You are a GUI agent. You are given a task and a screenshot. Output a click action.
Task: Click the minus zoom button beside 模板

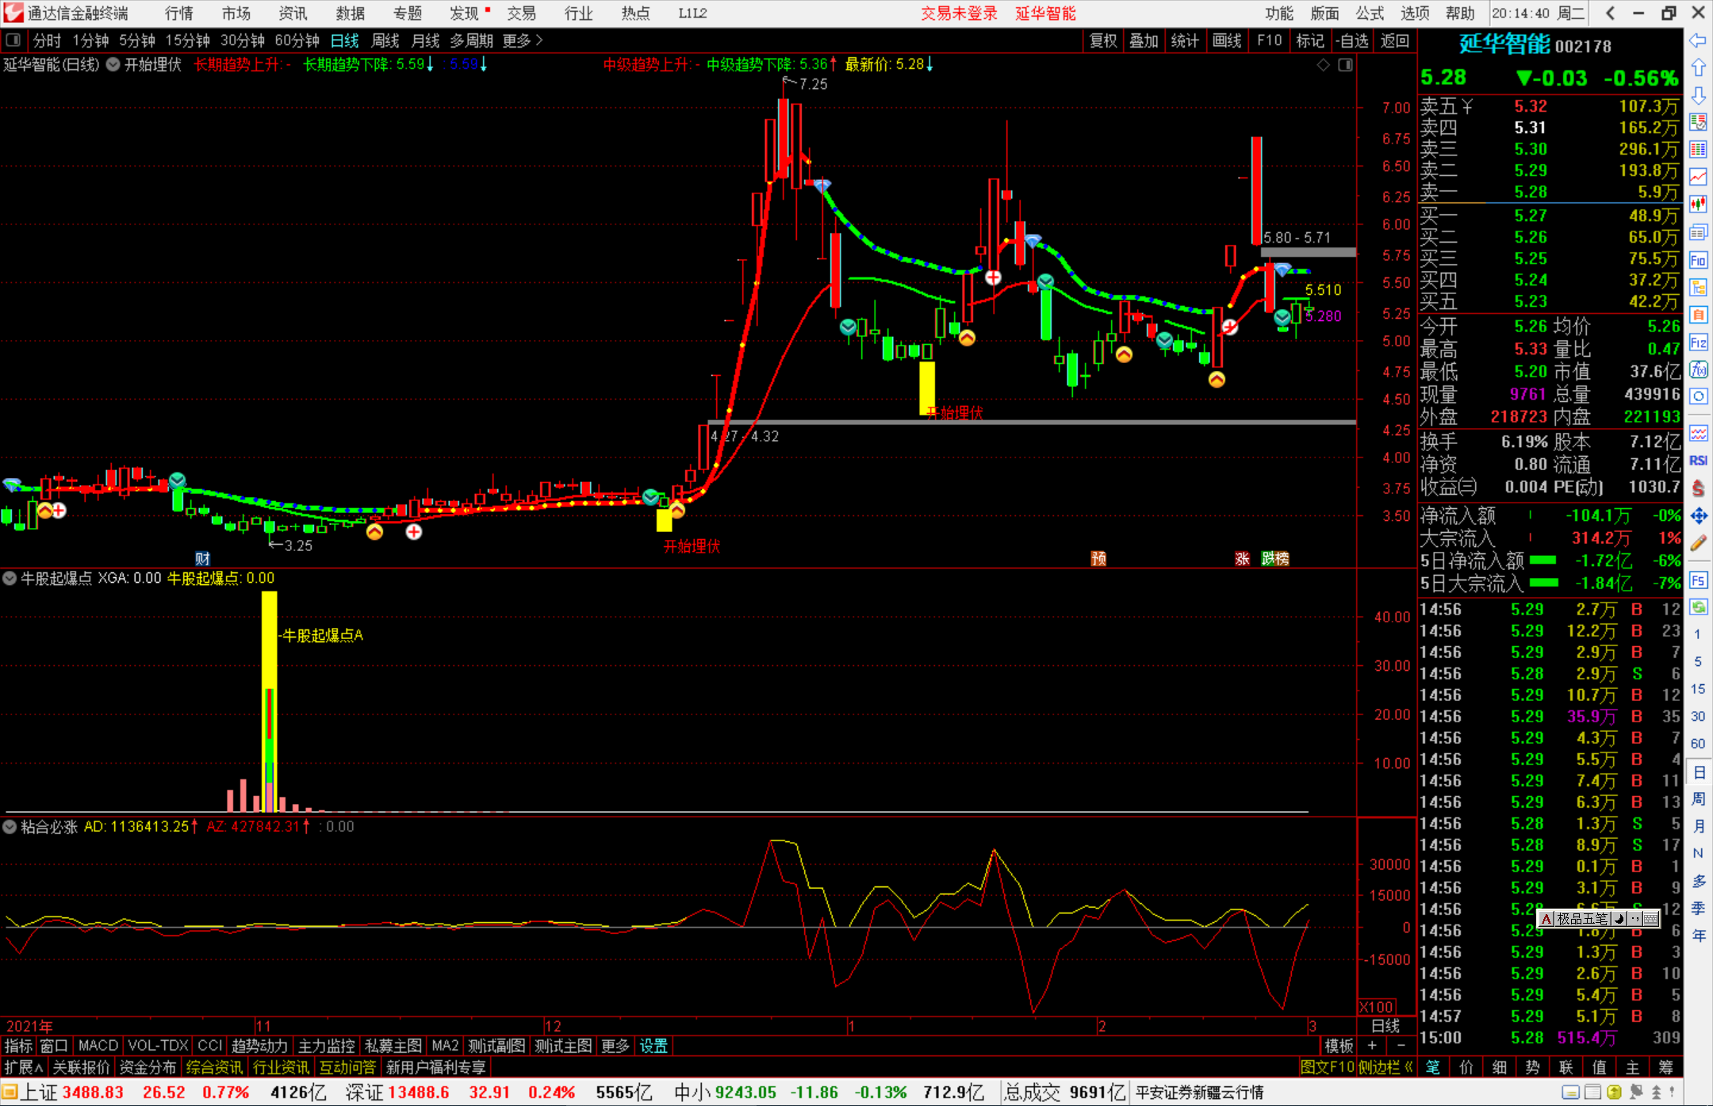(x=1401, y=1046)
